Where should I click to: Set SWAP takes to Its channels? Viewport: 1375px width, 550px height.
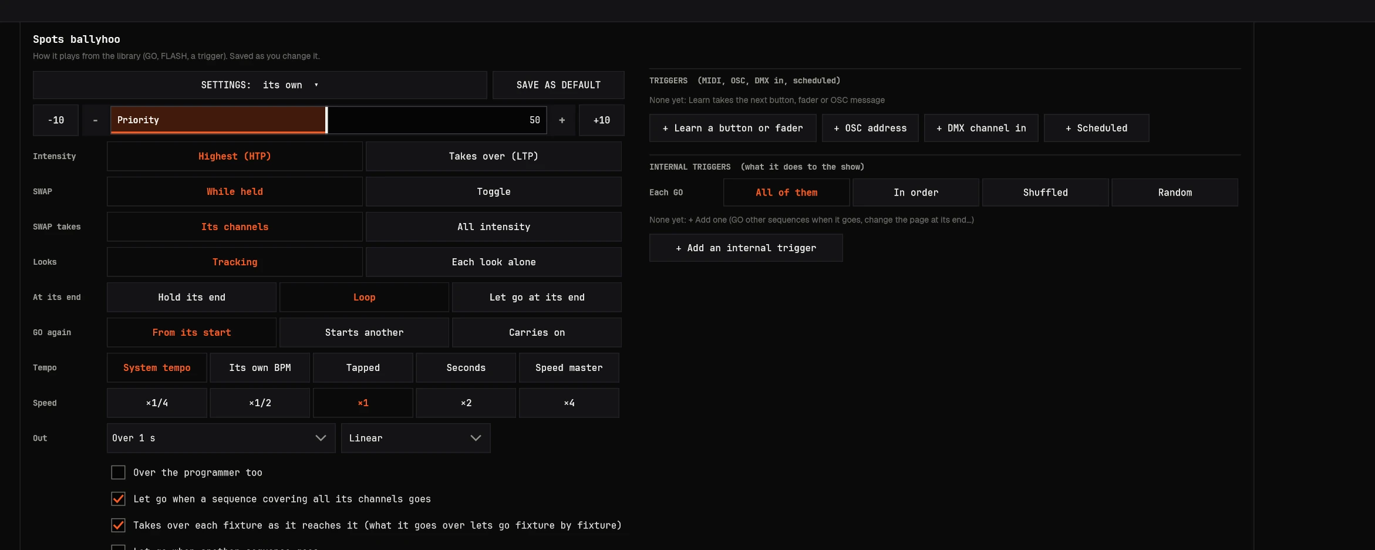pos(235,227)
